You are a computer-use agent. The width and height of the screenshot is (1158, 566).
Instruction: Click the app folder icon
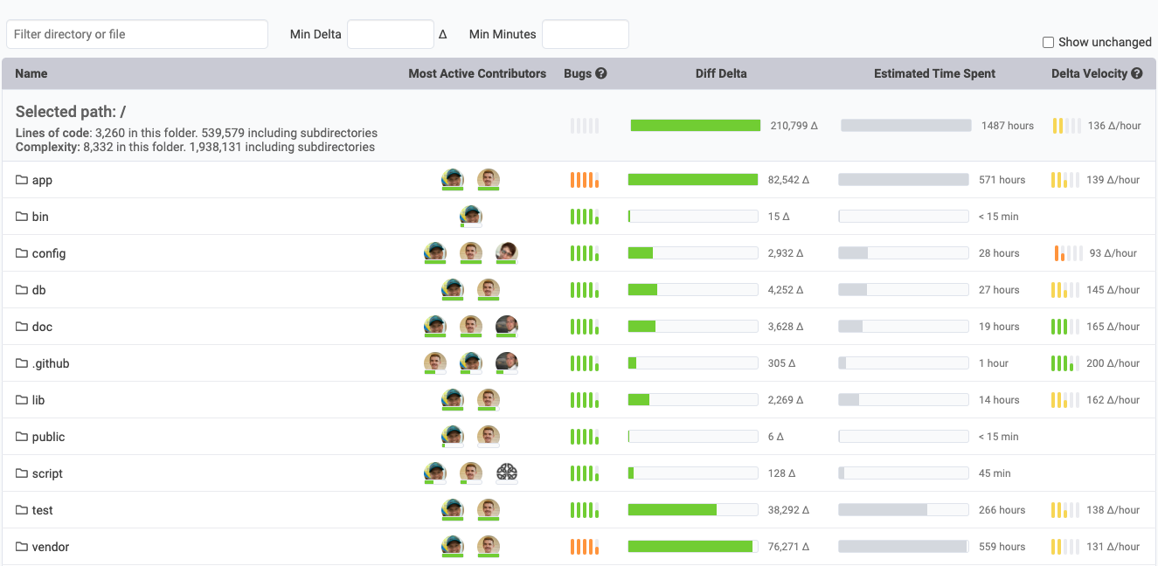(22, 180)
